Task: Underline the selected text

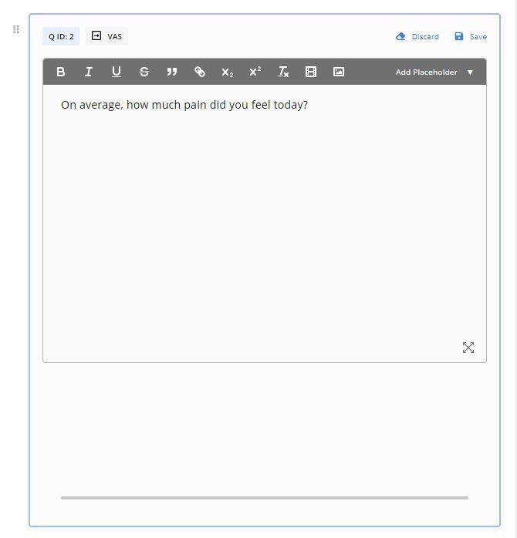Action: pos(117,72)
